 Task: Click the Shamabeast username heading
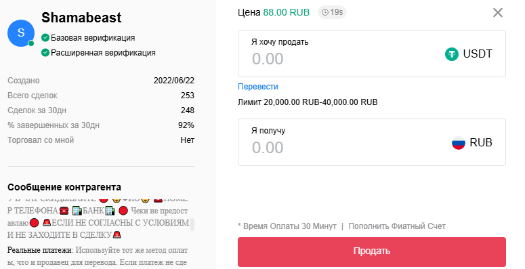[81, 18]
